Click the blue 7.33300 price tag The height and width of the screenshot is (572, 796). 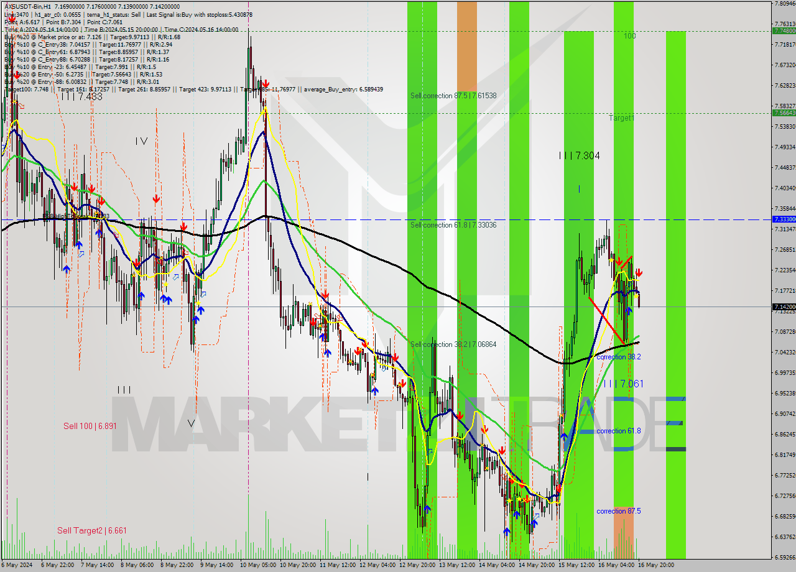pos(784,219)
